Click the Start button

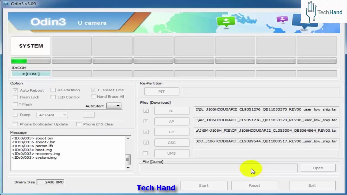click(204, 186)
